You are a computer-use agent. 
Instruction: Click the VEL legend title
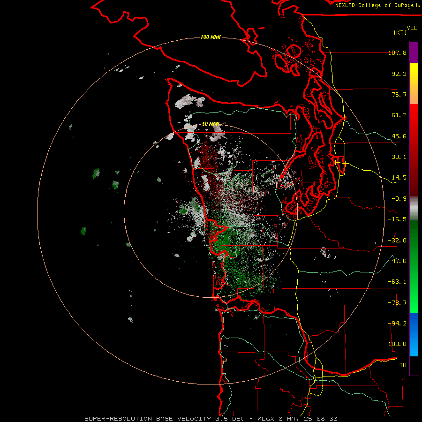pos(412,28)
